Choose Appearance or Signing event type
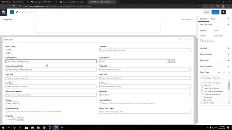The image size is (232, 130). [202, 83]
